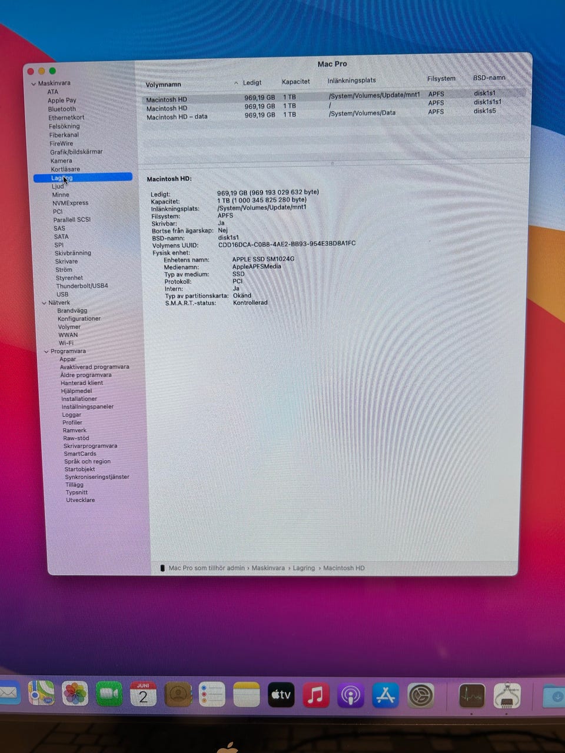
Task: Open Podcasts from the Dock
Action: pyautogui.click(x=350, y=695)
